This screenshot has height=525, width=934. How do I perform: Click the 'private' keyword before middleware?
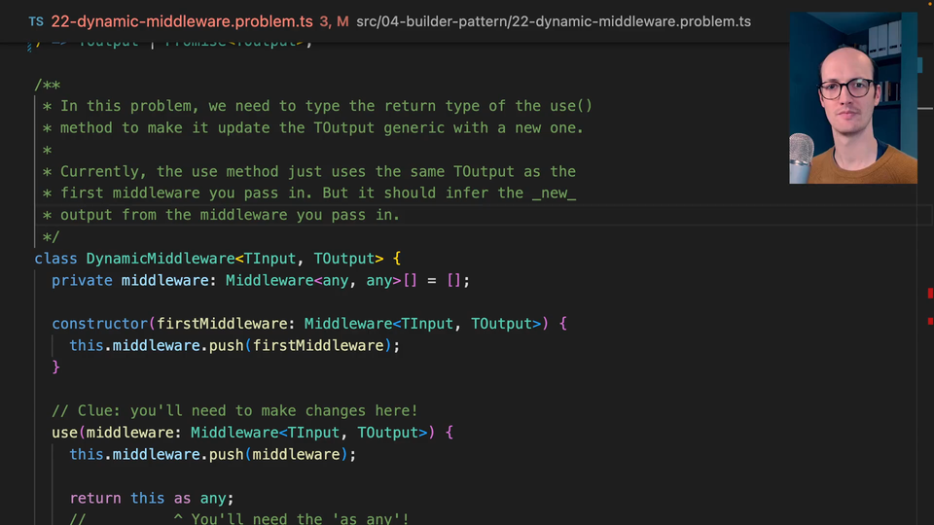[82, 280]
